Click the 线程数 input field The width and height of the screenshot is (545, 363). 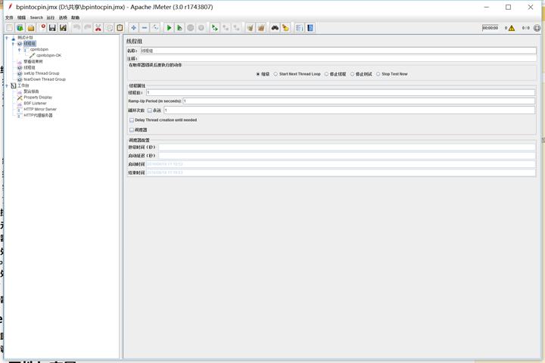[341, 92]
